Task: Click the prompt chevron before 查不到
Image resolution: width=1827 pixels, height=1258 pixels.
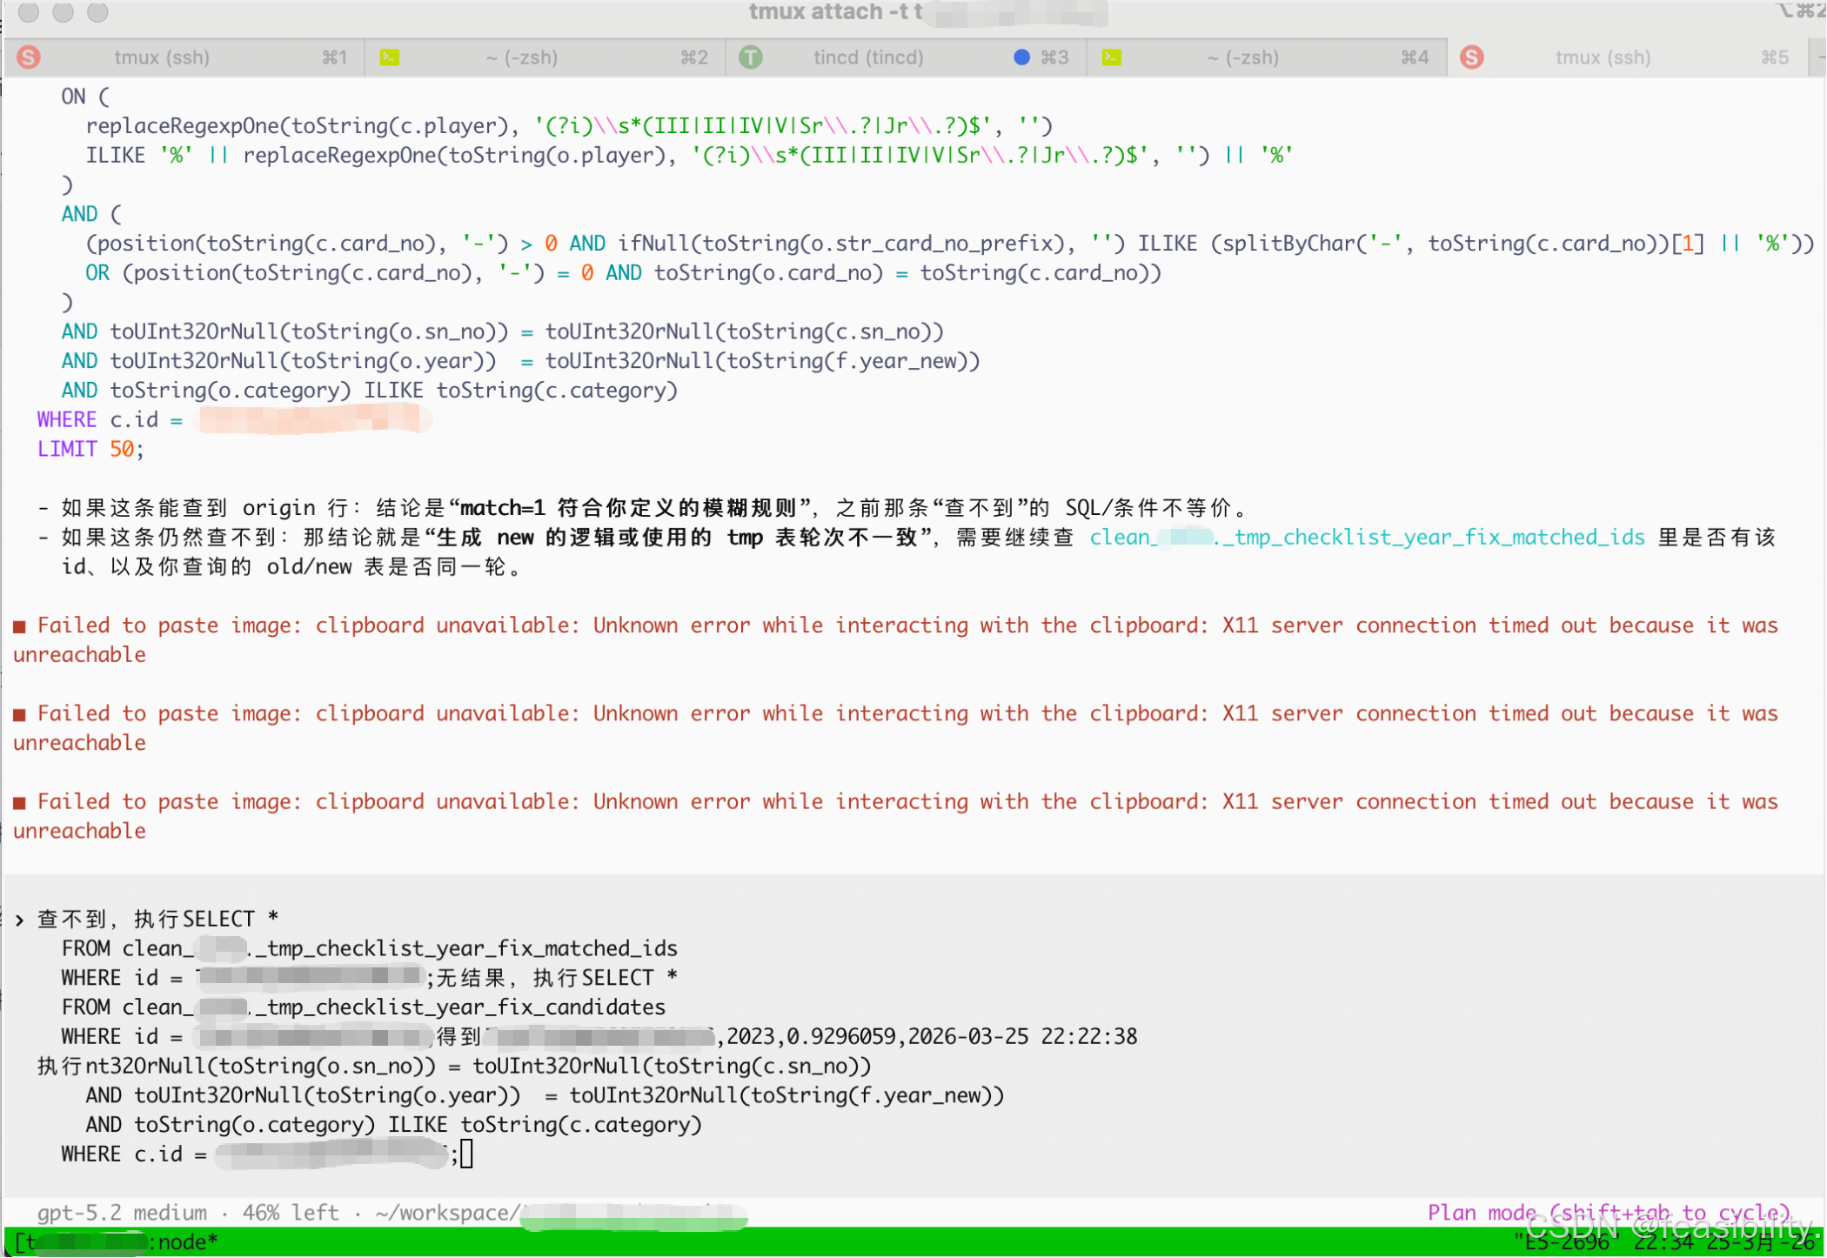Action: pos(20,920)
